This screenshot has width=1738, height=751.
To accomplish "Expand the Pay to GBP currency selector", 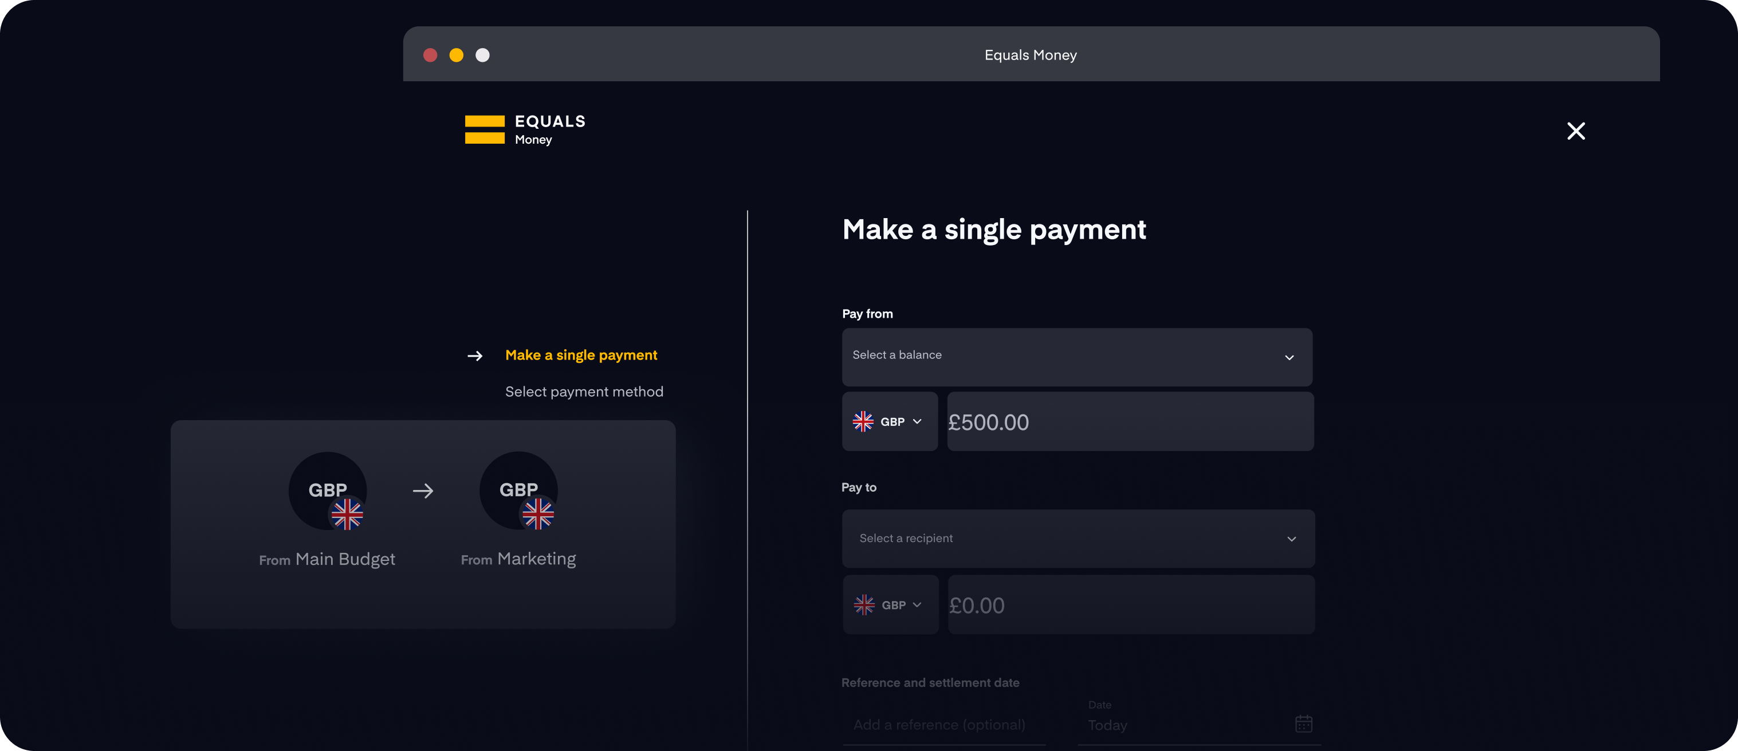I will click(x=891, y=604).
